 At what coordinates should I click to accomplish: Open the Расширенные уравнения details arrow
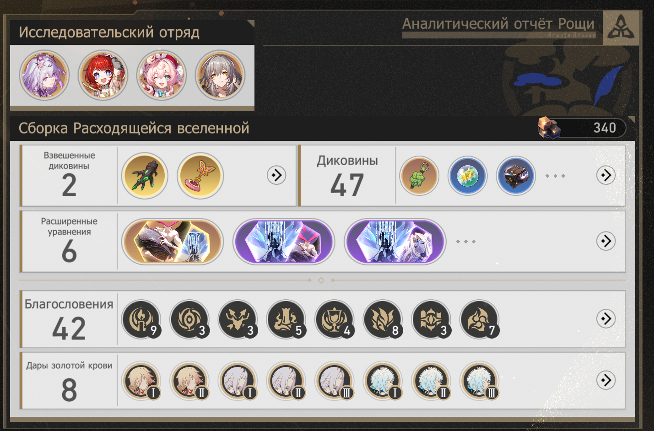pos(606,241)
